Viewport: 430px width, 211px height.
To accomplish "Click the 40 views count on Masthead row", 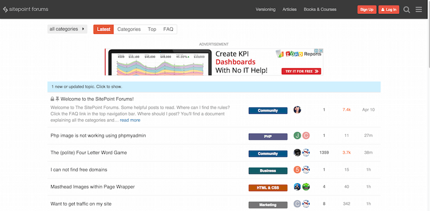I will pos(347,187).
